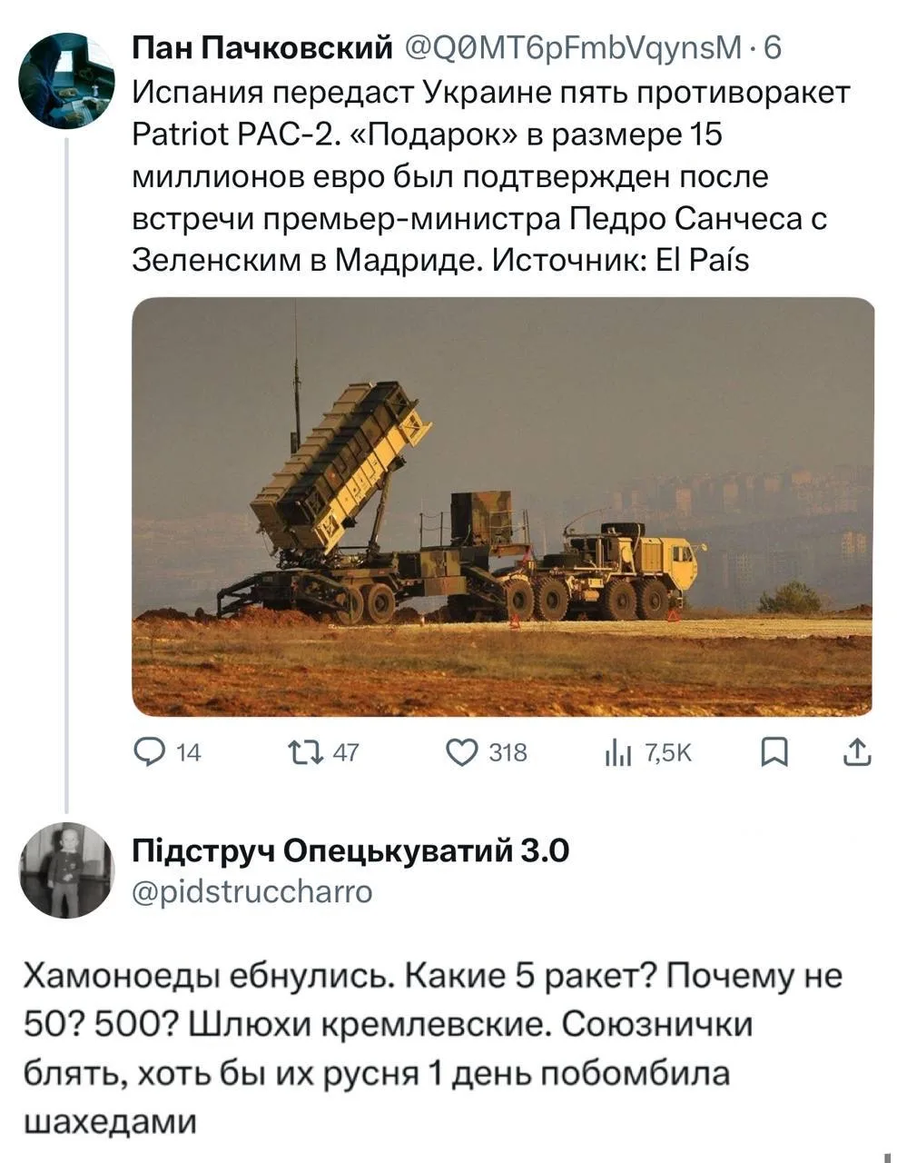The width and height of the screenshot is (897, 1163).
Task: Click the 318 likes count
Action: pos(508,753)
